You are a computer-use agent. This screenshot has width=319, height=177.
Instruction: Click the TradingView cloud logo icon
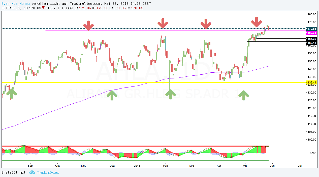click(x=32, y=172)
